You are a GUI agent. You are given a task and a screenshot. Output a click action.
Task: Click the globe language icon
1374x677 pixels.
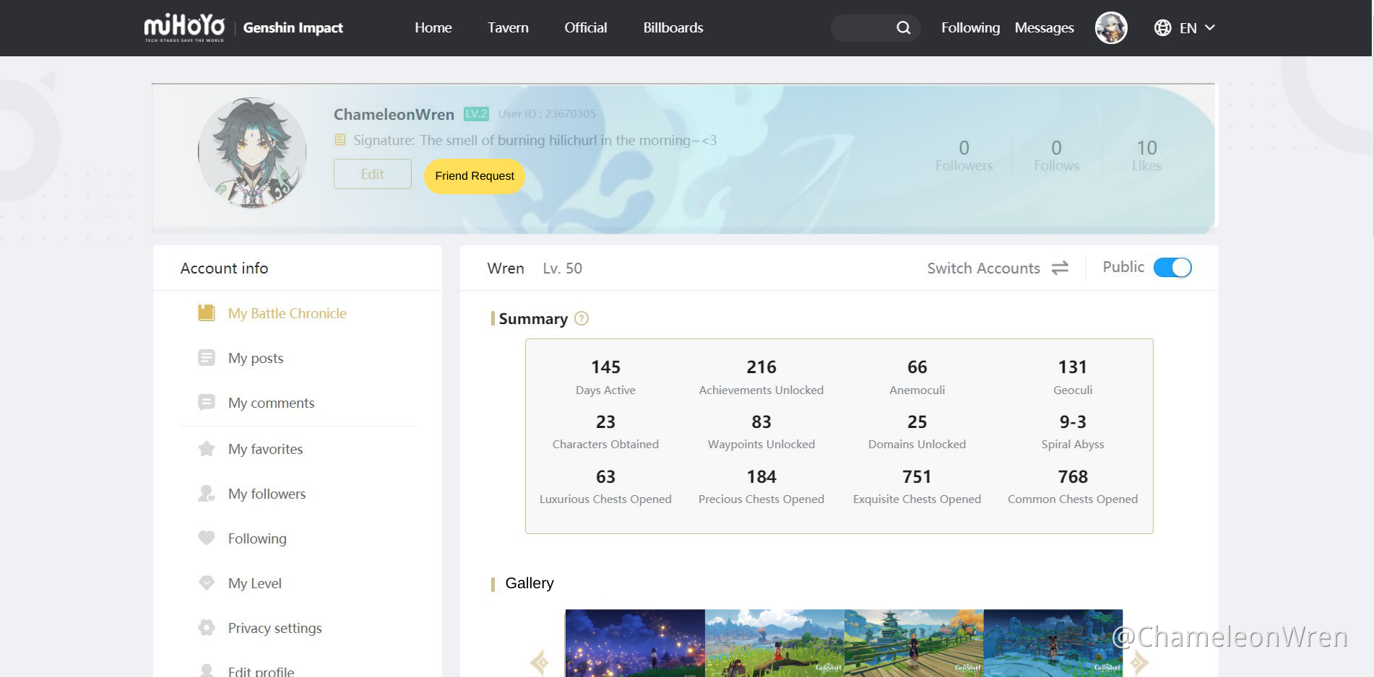(1162, 28)
